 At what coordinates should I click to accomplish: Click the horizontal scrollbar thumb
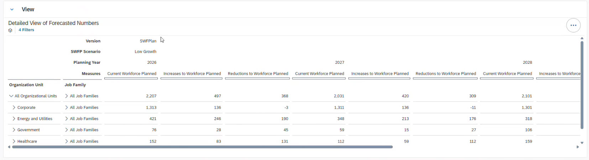[x=202, y=147]
